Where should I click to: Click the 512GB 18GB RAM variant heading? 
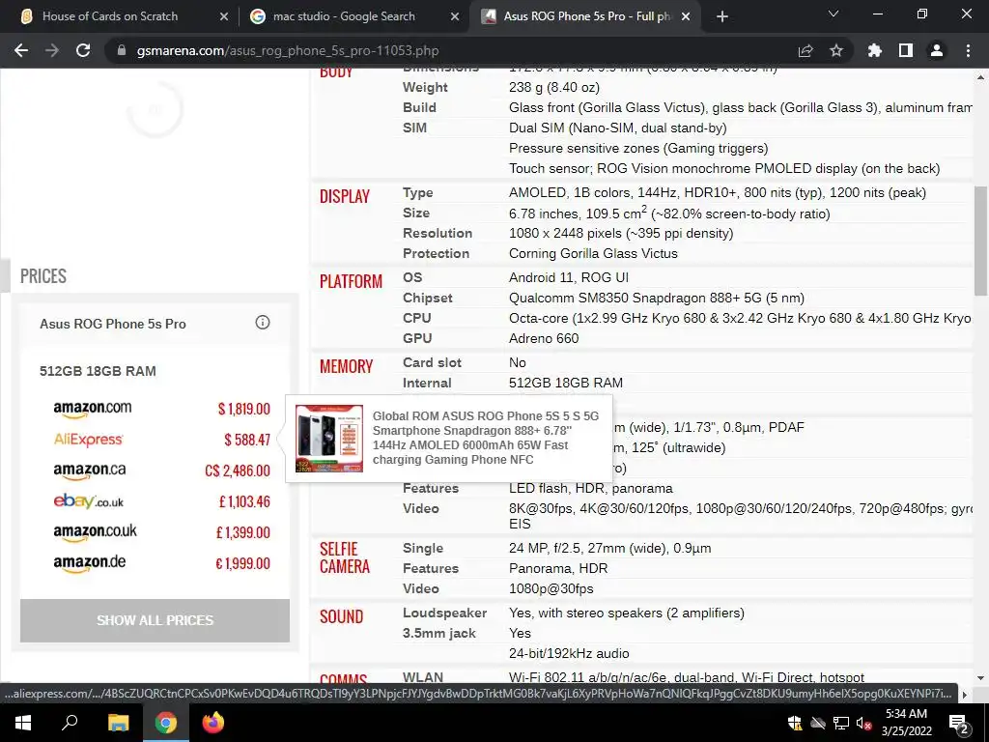(98, 371)
